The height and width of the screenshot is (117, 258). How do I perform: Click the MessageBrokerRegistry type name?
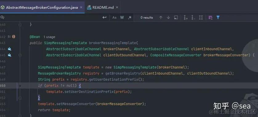[59, 74]
